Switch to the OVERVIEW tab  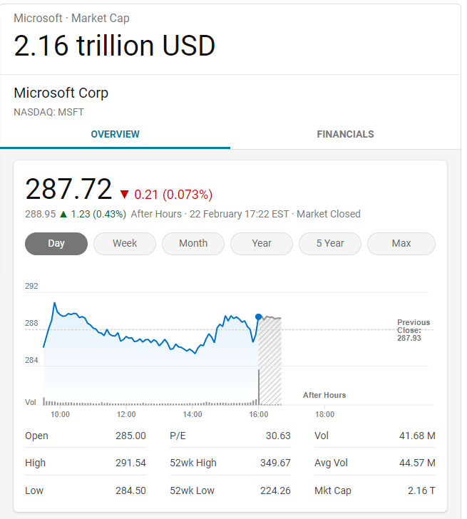[x=115, y=134]
